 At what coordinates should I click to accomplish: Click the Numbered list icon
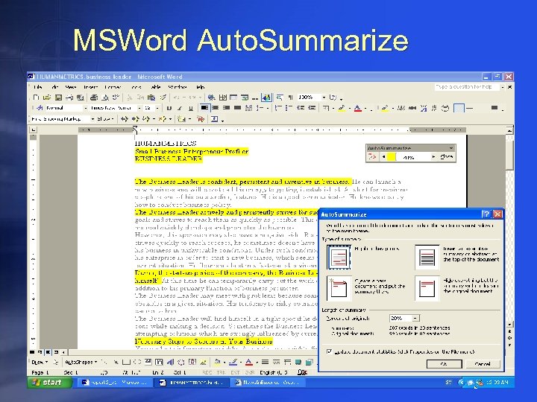pos(278,108)
